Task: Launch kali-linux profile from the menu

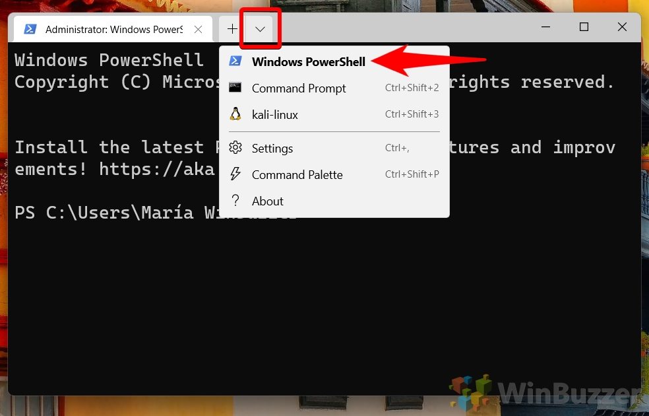Action: coord(334,114)
